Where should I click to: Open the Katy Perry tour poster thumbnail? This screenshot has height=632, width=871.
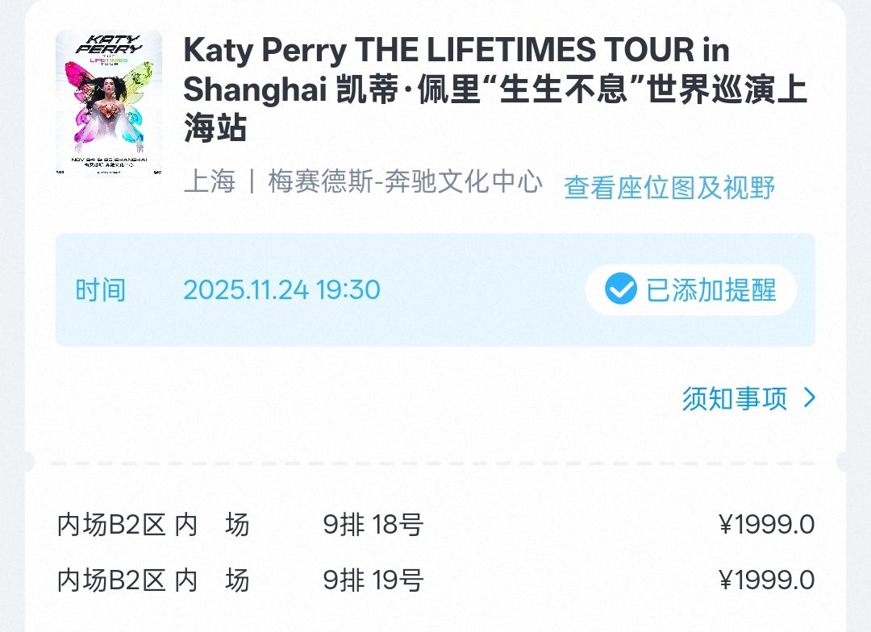pyautogui.click(x=109, y=103)
